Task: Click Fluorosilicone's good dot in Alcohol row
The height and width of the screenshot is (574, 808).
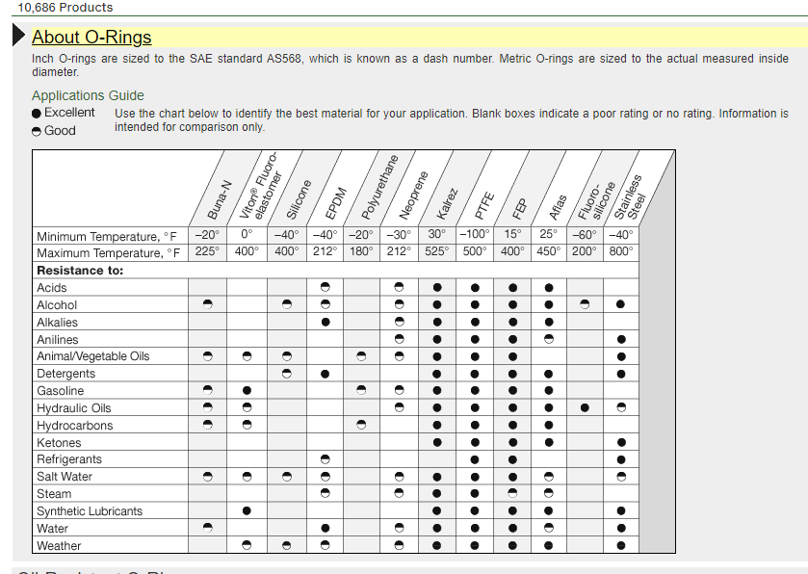Action: 585,304
